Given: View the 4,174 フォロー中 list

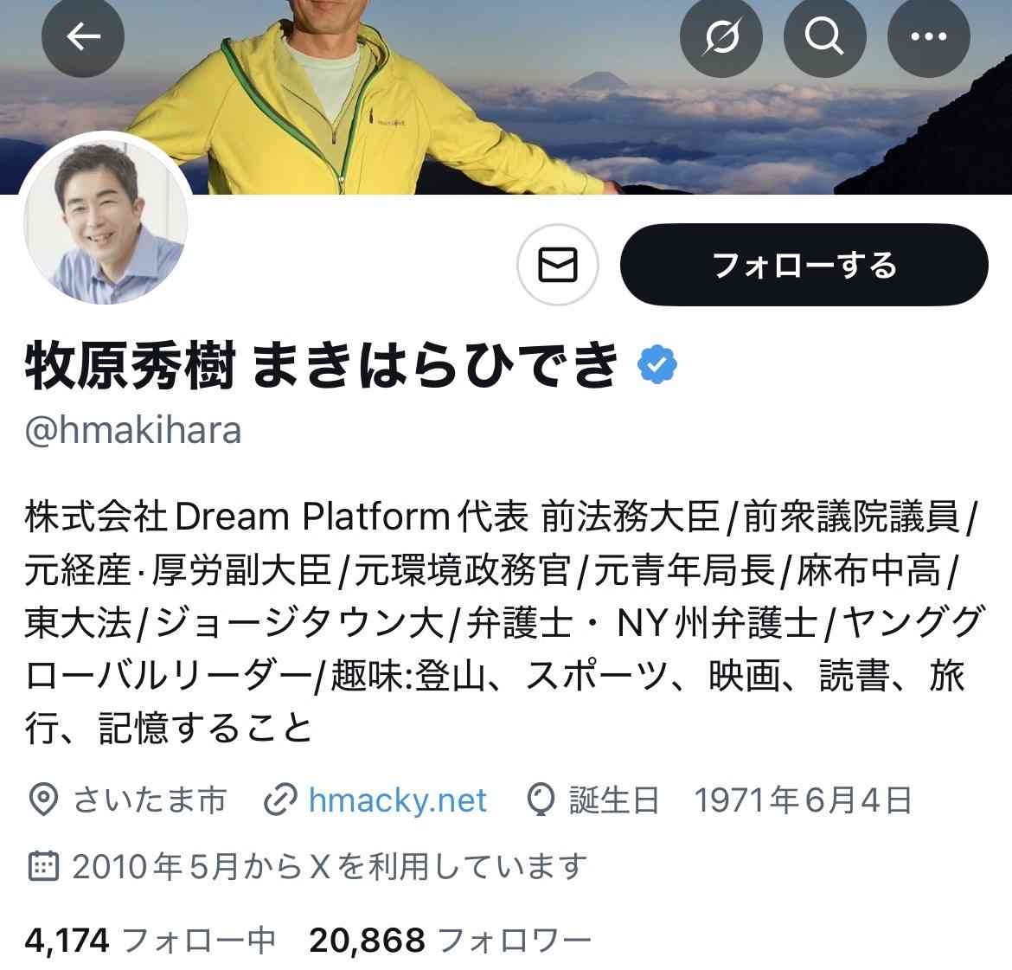Looking at the screenshot, I should pos(151,941).
